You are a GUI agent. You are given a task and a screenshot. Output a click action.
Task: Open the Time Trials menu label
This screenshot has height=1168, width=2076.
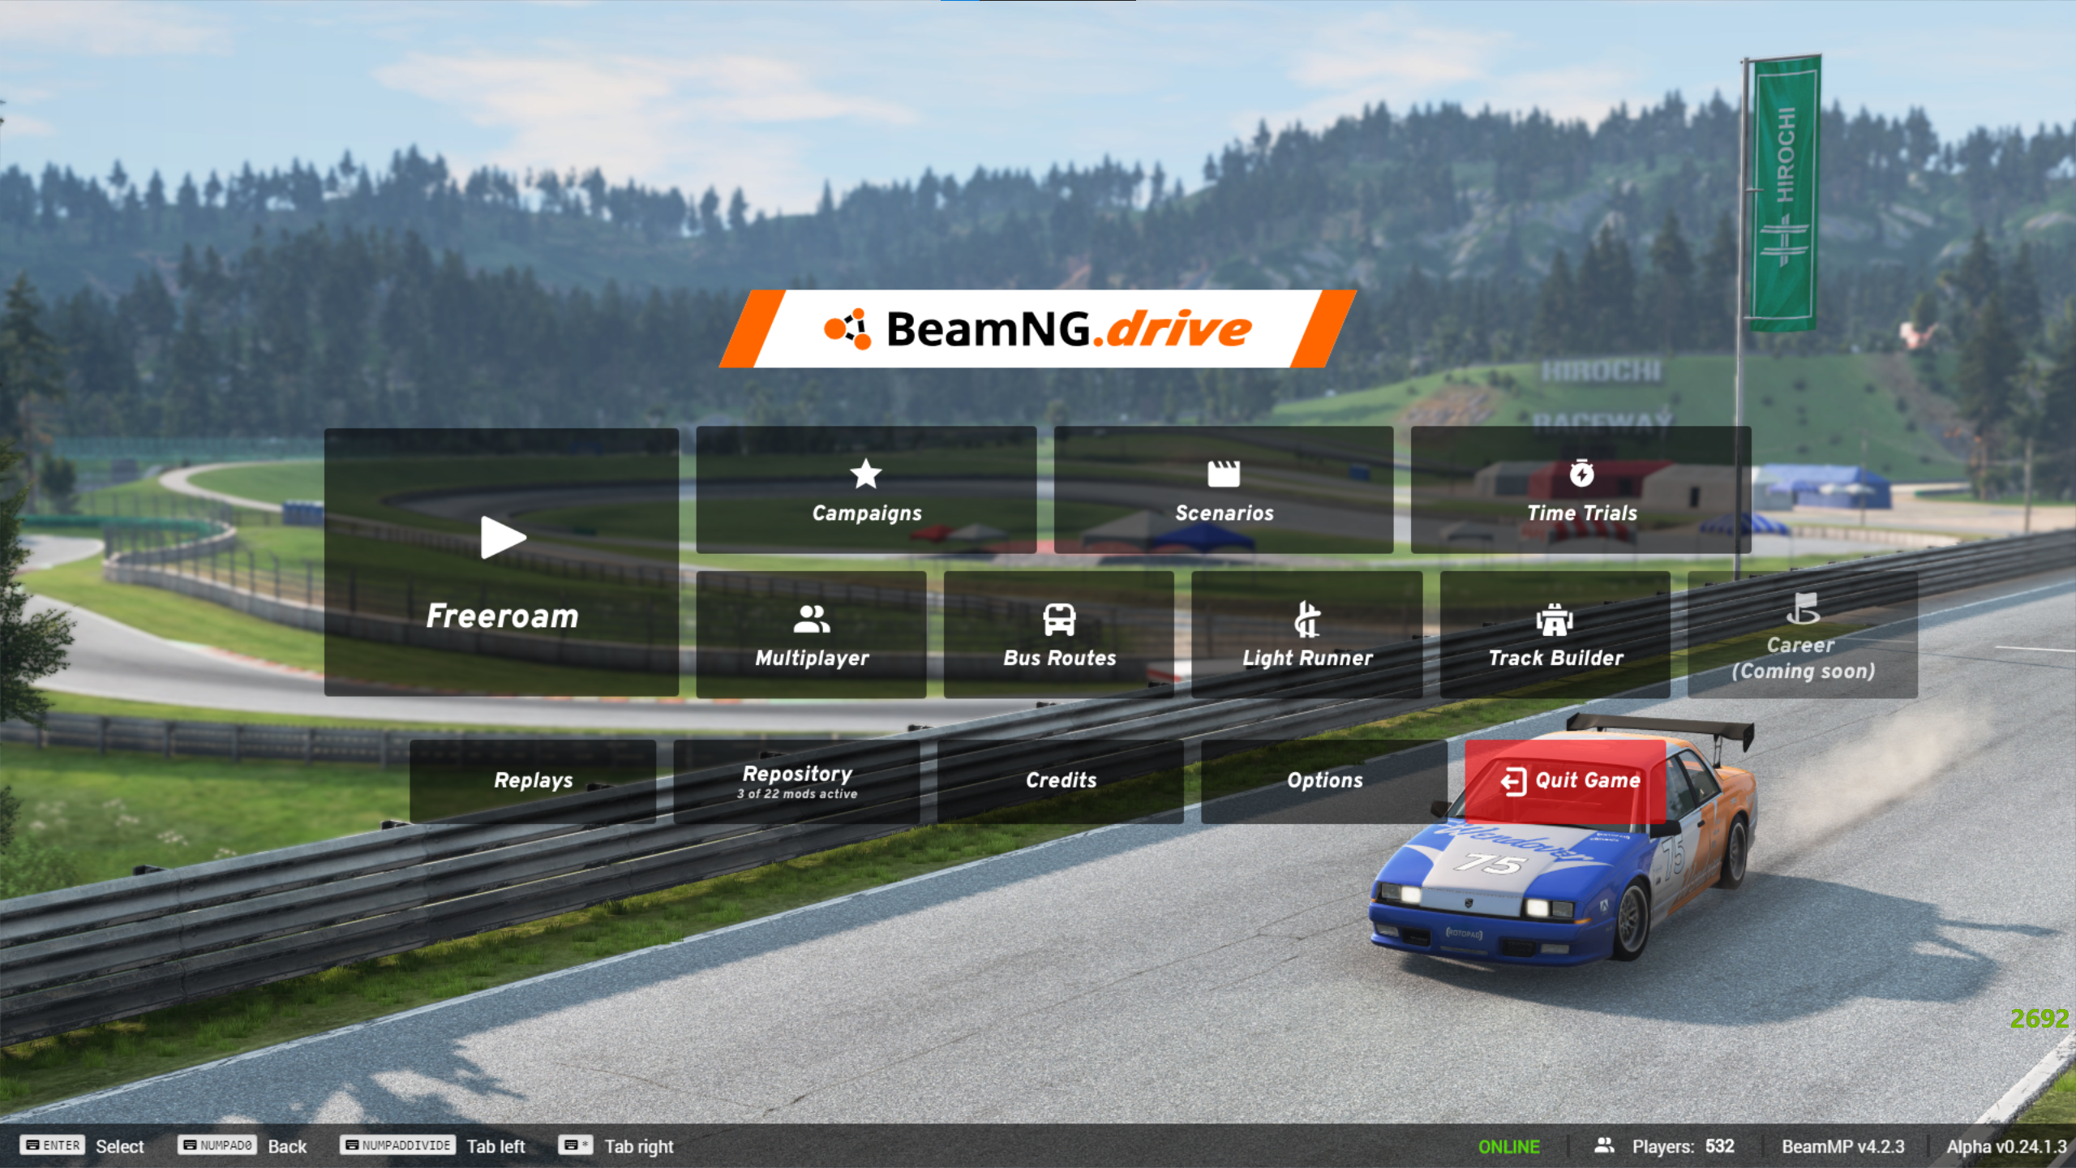click(x=1582, y=513)
